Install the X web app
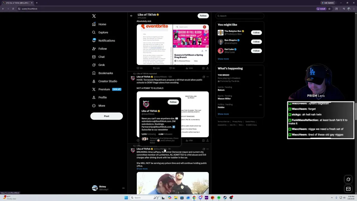357x201 pixels. click(321, 9)
